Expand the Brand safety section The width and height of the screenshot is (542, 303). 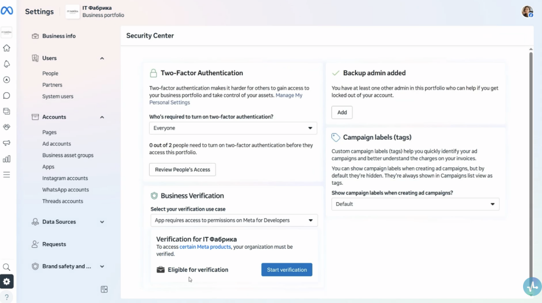coord(102,266)
